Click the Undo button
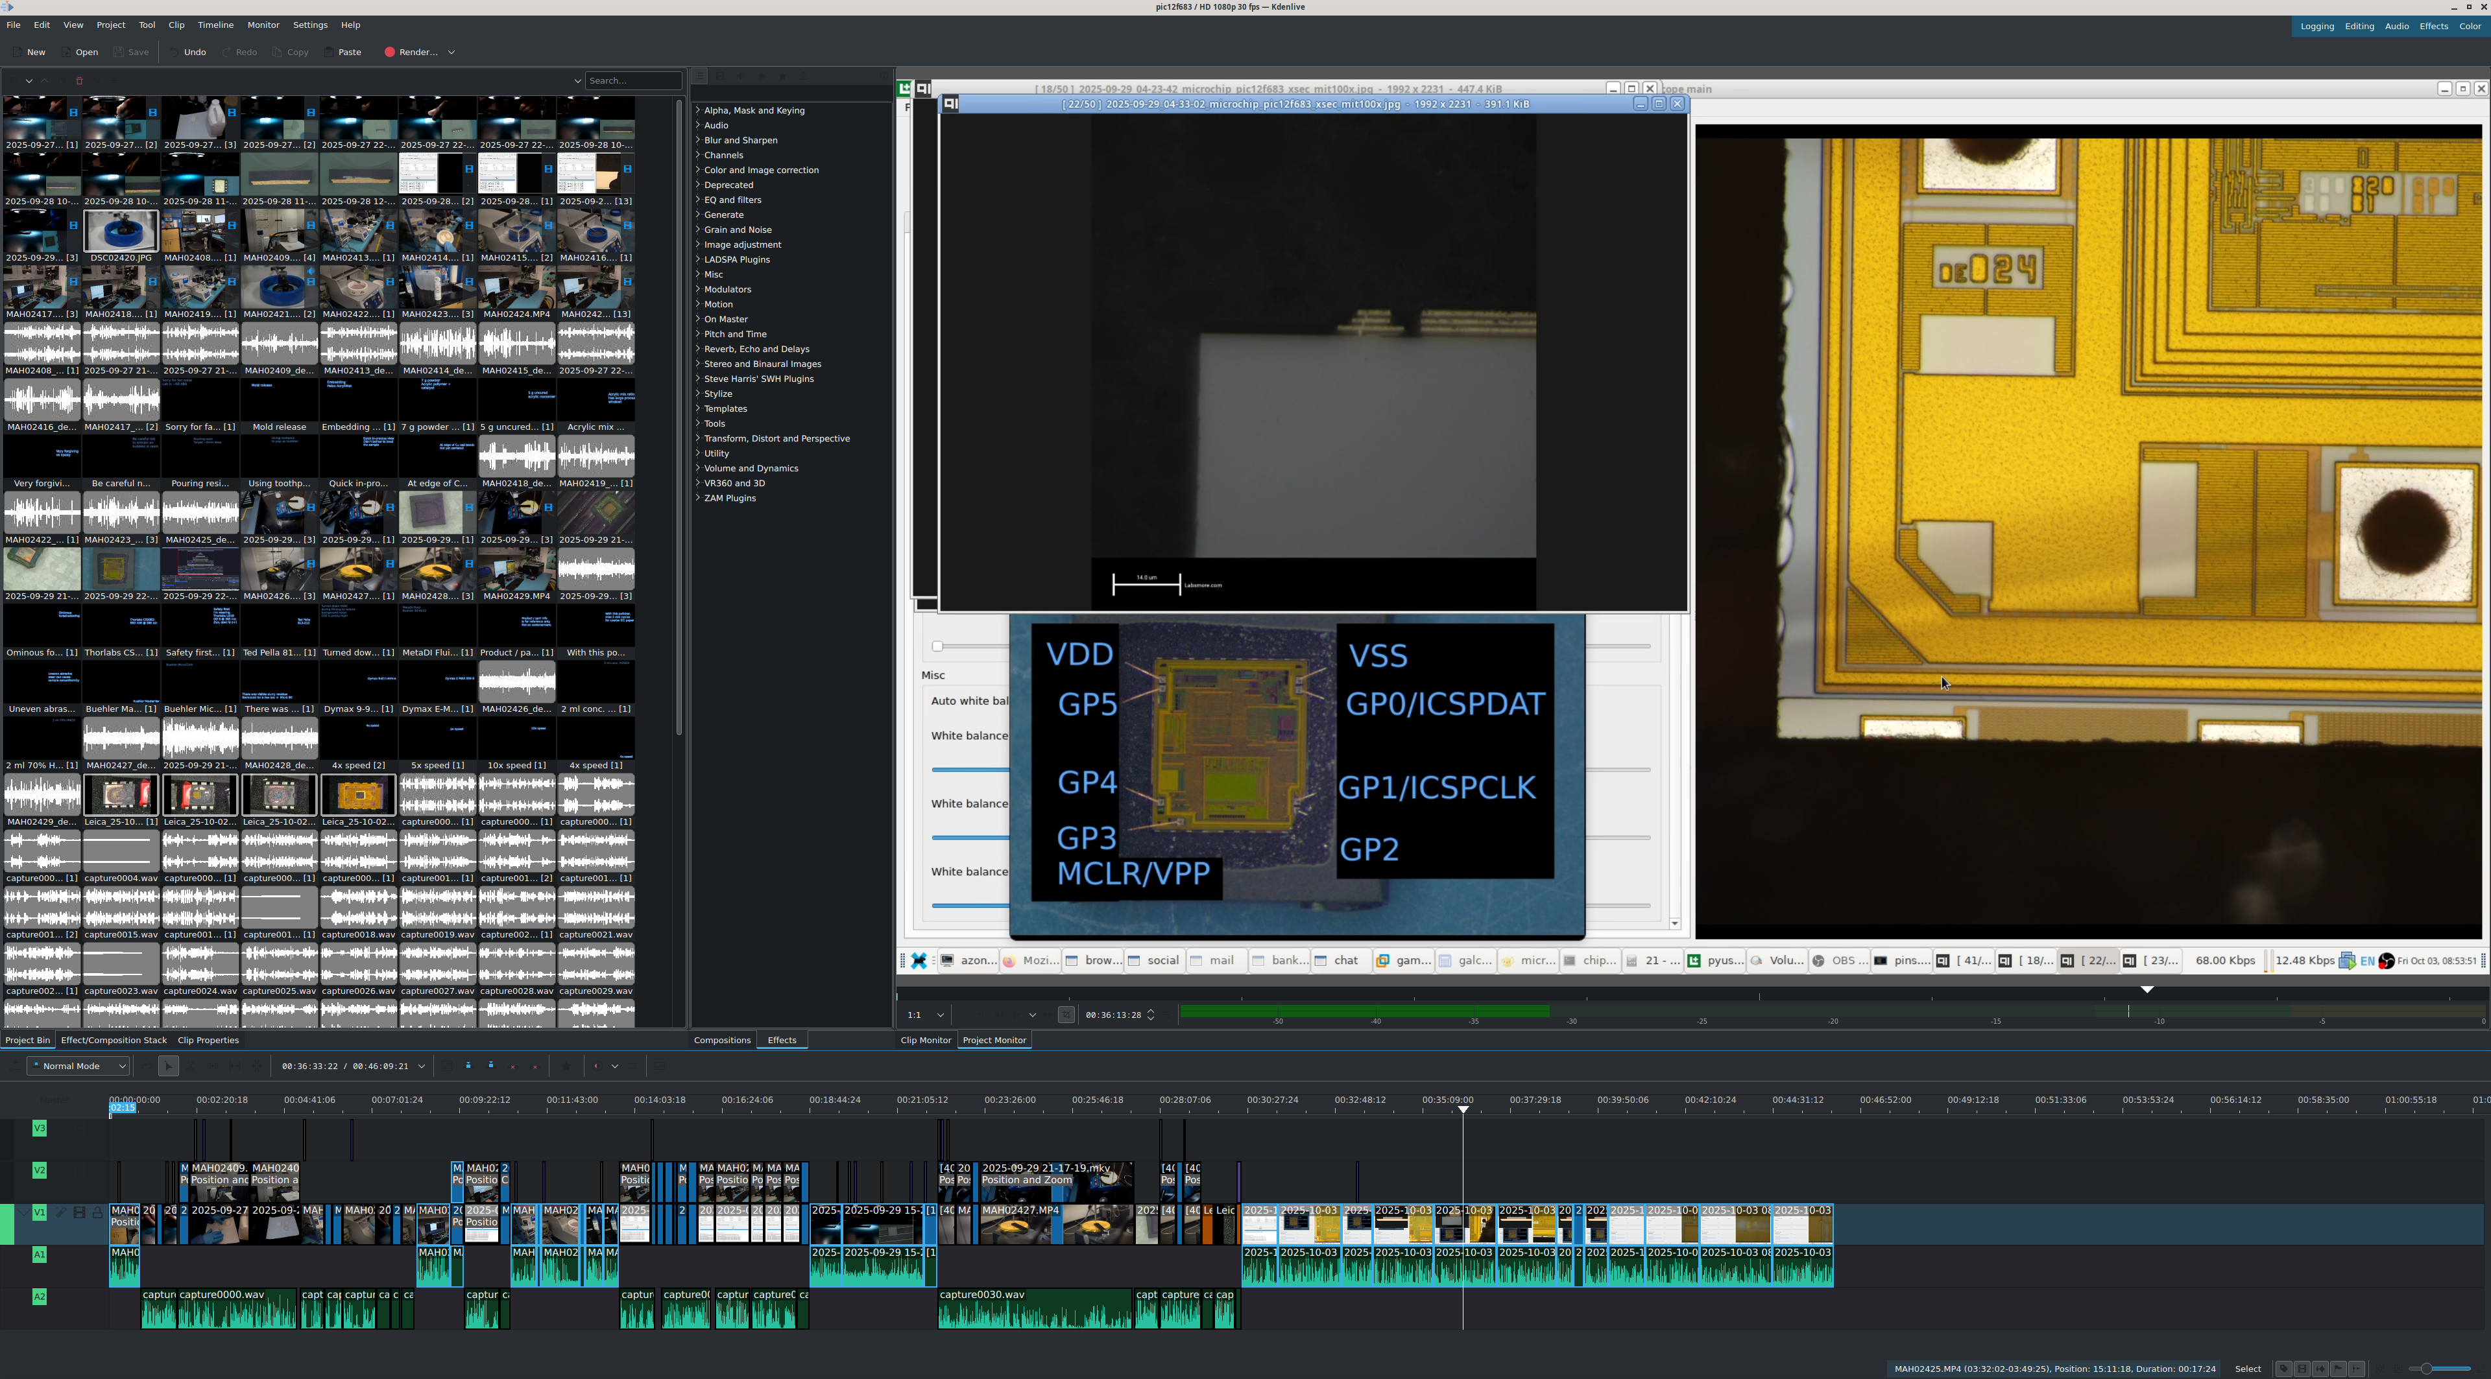 pyautogui.click(x=189, y=52)
